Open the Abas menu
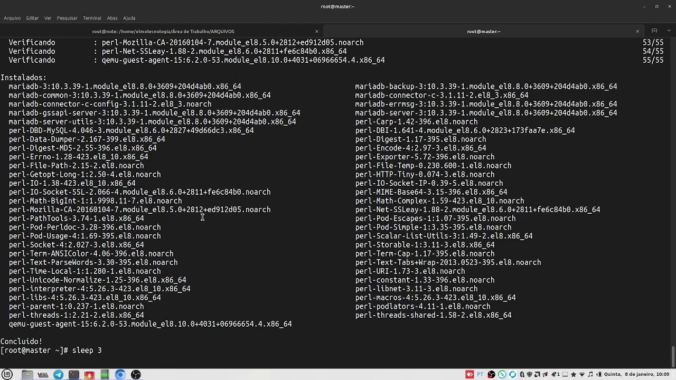The height and width of the screenshot is (380, 676). click(x=112, y=18)
